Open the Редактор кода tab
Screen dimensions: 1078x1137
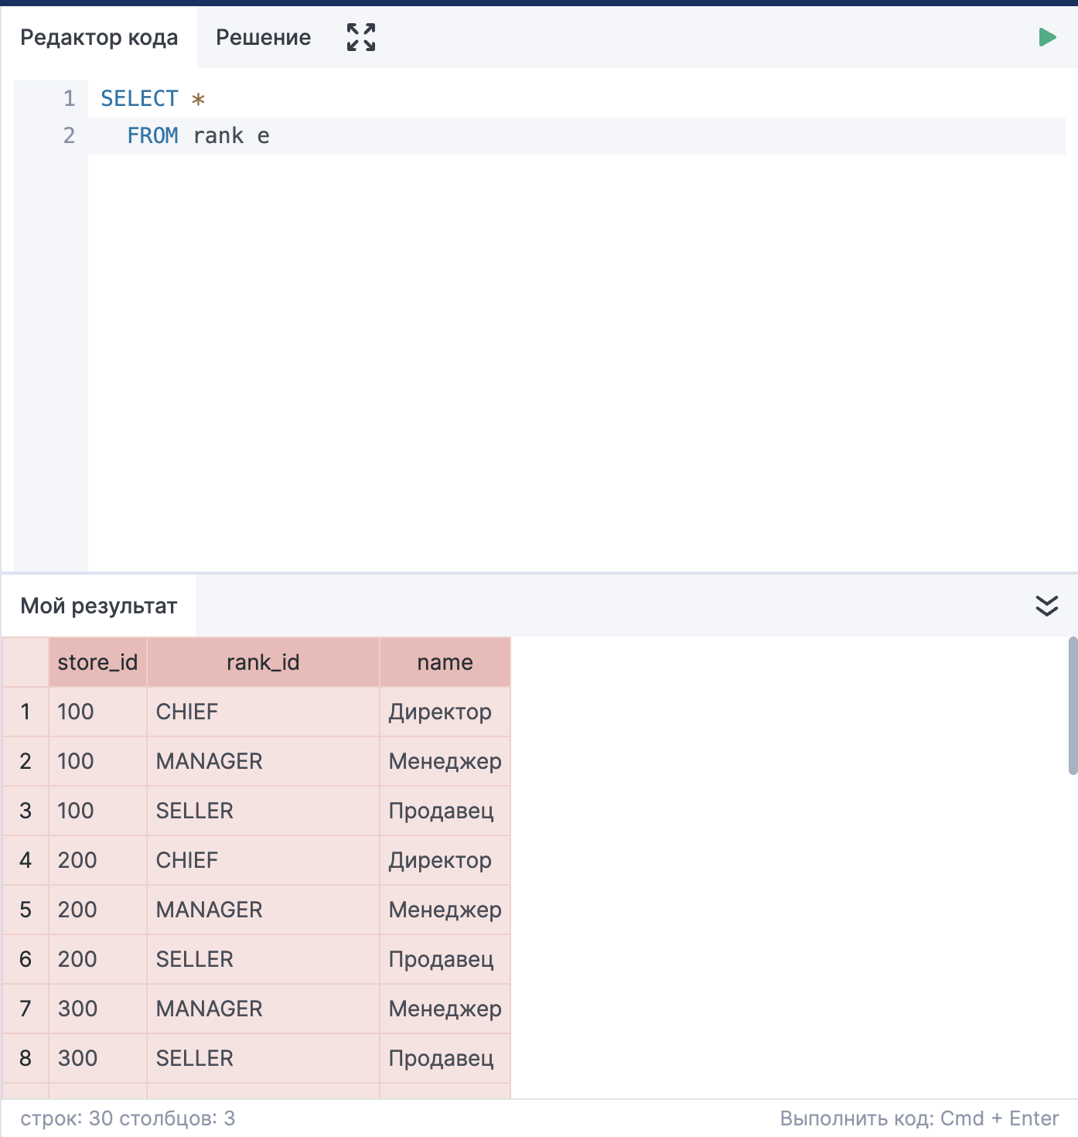[x=99, y=37]
